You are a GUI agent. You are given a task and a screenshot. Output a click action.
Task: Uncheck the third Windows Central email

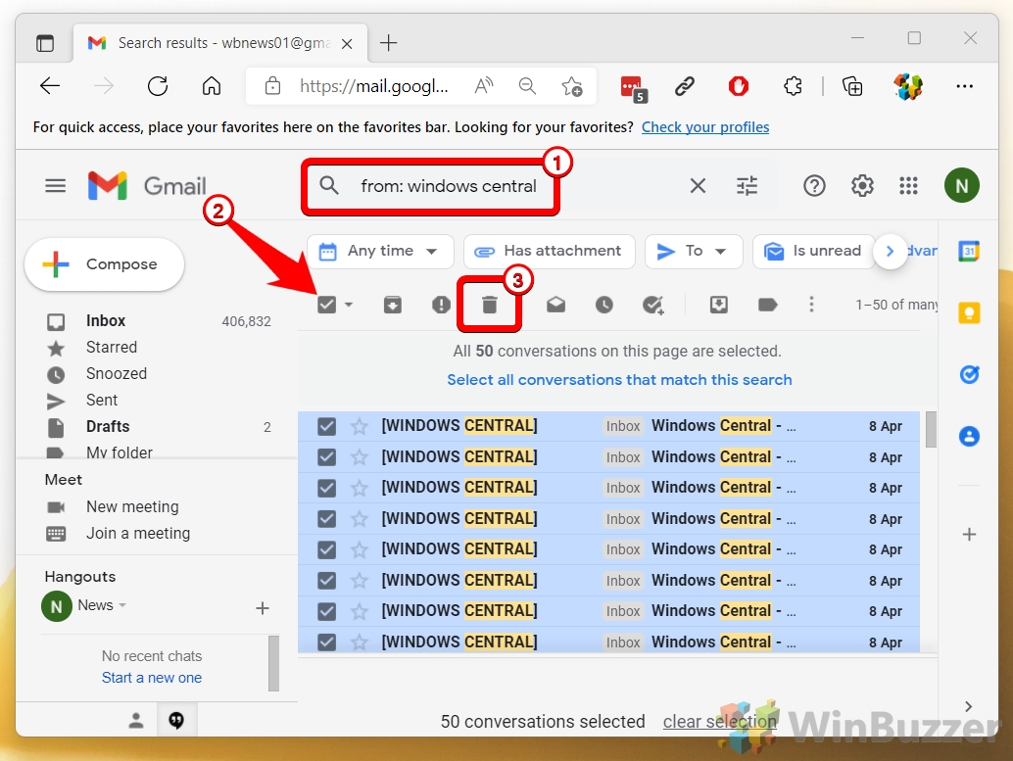[327, 488]
